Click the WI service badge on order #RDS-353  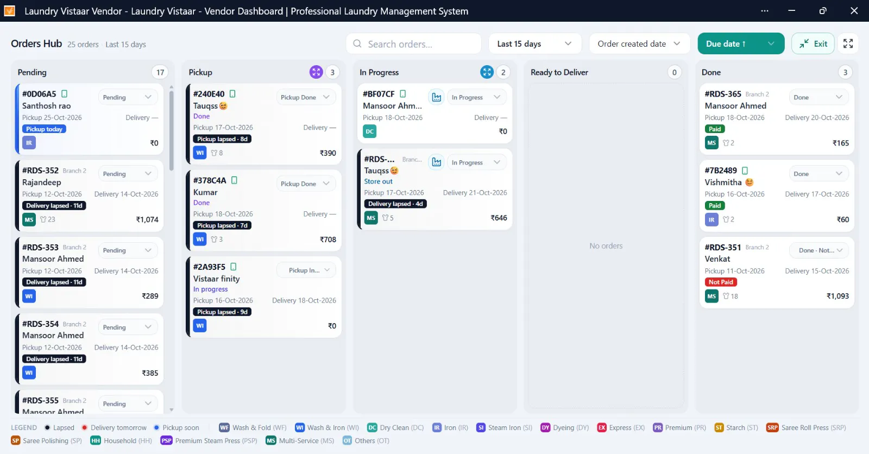tap(29, 296)
